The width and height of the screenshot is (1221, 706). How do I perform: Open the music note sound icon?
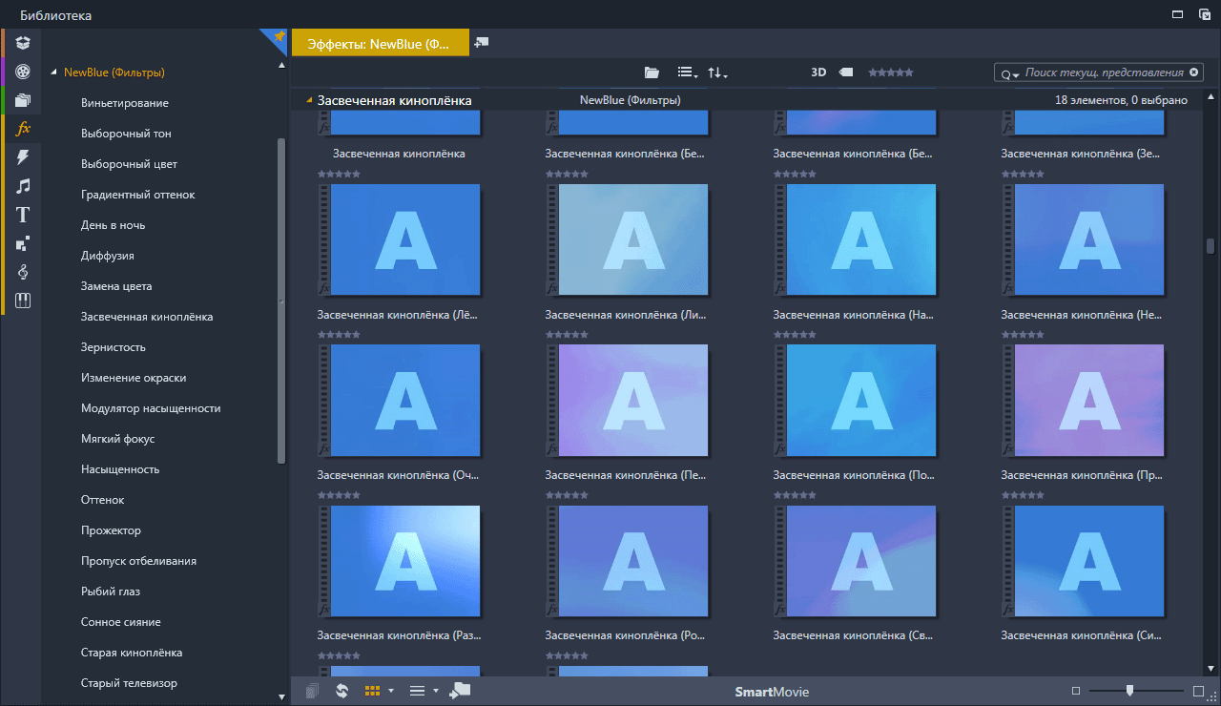tap(23, 186)
